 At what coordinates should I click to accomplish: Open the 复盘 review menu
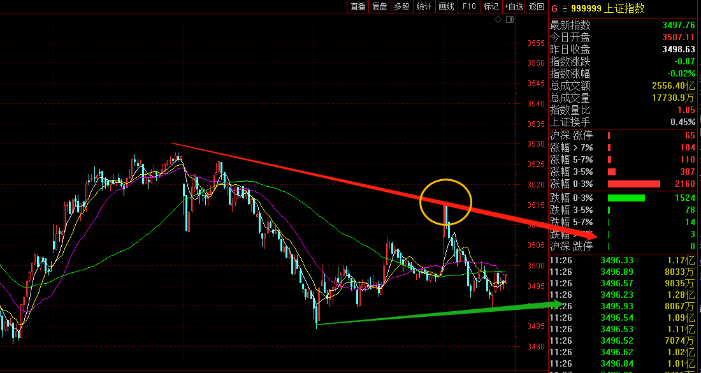pyautogui.click(x=380, y=6)
